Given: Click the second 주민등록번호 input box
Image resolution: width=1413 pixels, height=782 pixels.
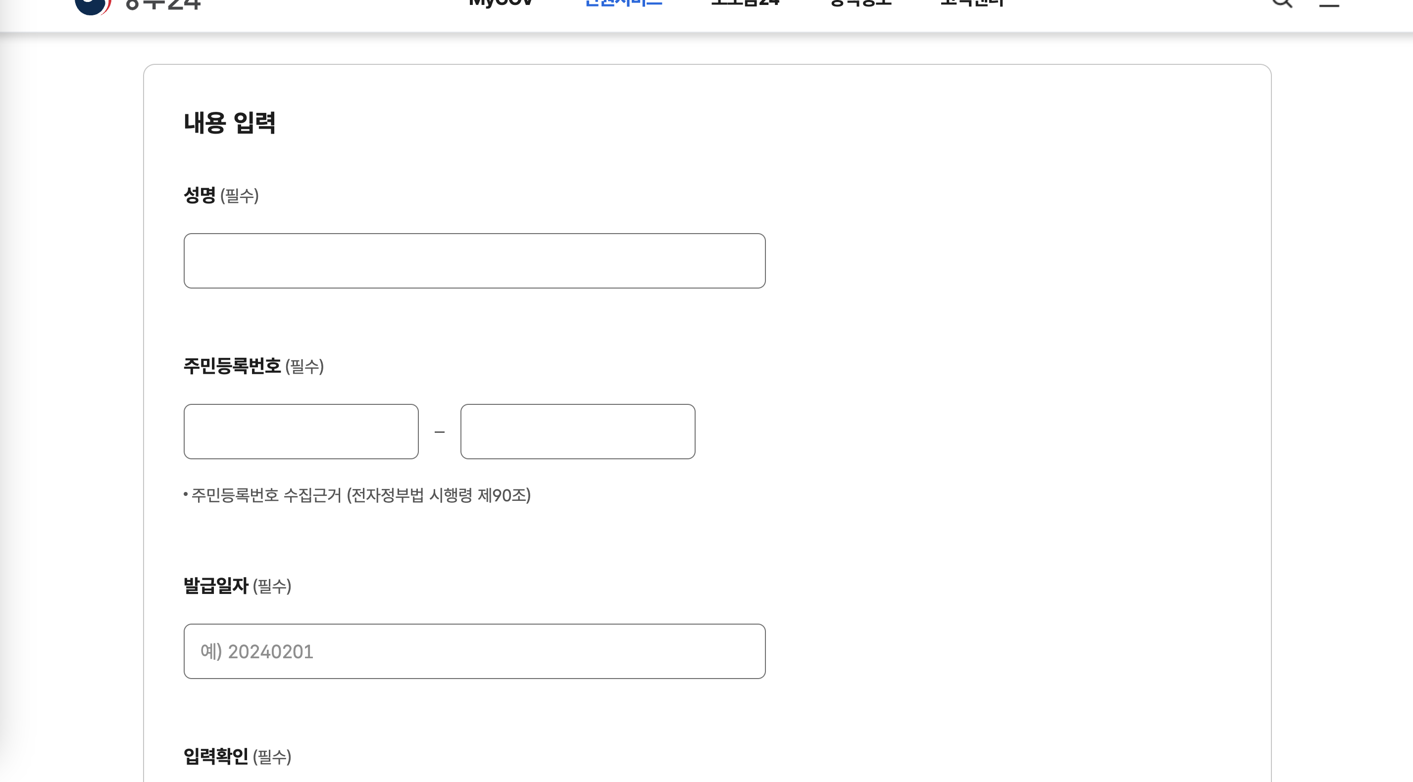Looking at the screenshot, I should tap(578, 432).
